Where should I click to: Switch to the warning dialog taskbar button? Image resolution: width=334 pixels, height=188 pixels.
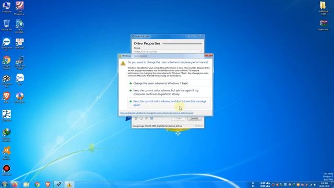click(x=69, y=184)
